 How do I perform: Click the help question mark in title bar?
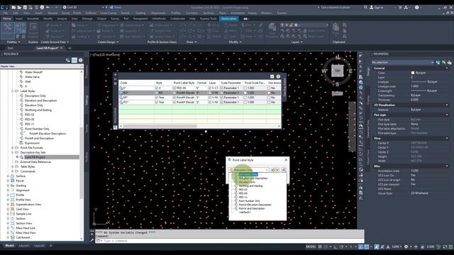[x=416, y=7]
